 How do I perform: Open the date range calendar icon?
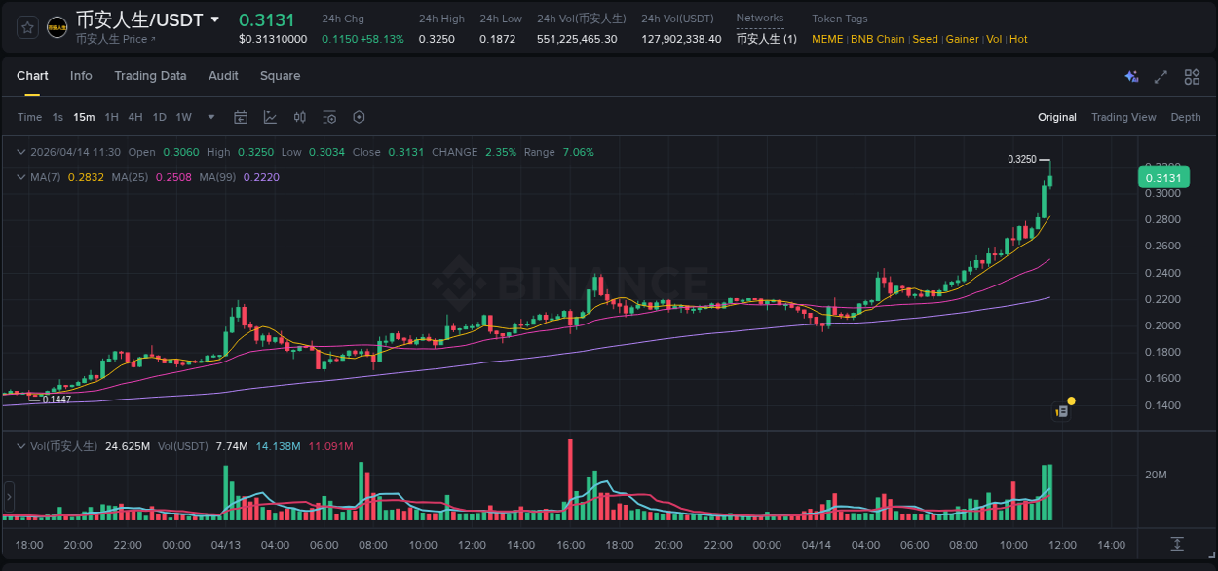pos(241,117)
